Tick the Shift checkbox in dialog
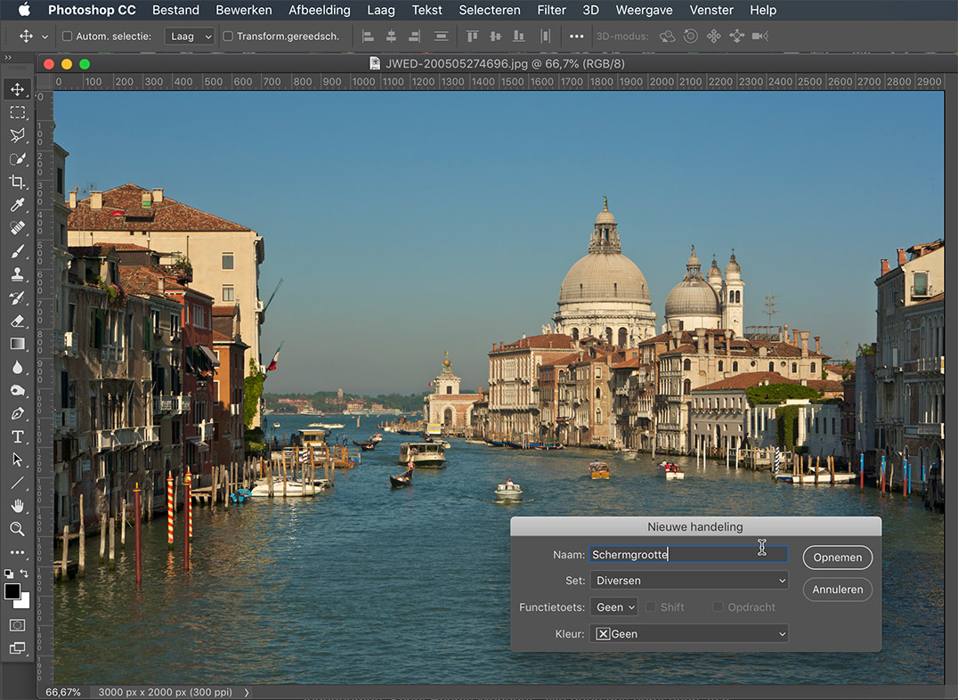Image resolution: width=958 pixels, height=700 pixels. coord(651,607)
